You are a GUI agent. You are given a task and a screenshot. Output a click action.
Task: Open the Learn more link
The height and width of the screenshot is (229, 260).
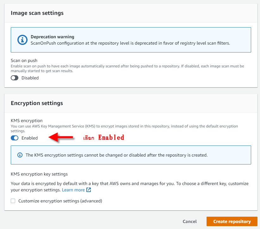point(73,190)
